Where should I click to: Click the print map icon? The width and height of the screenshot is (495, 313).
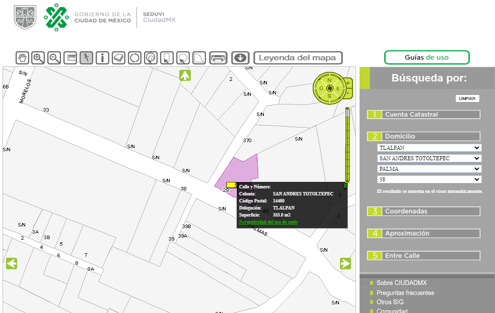click(x=218, y=58)
